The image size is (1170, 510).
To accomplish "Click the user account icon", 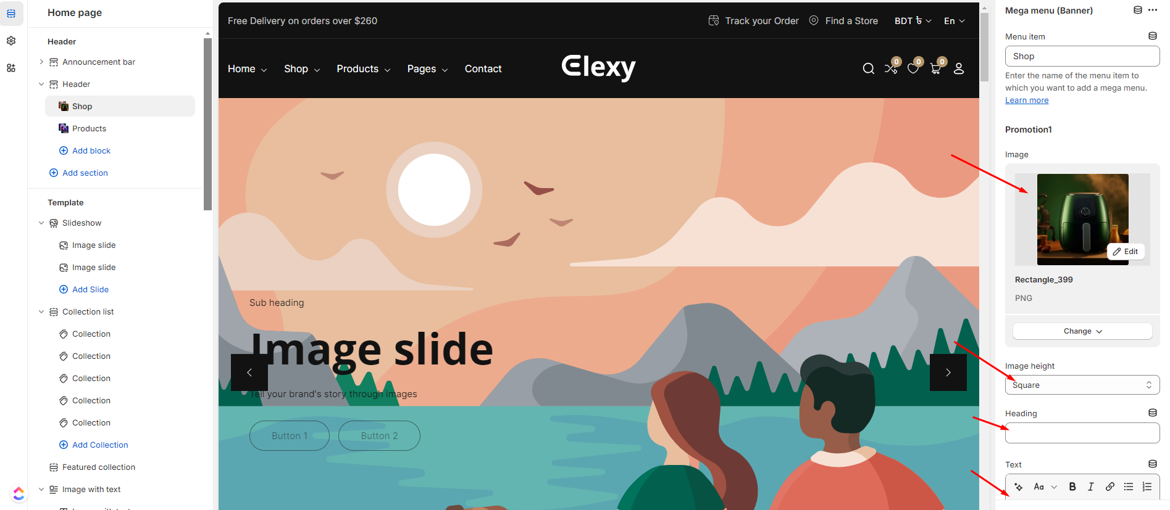I will (x=959, y=68).
